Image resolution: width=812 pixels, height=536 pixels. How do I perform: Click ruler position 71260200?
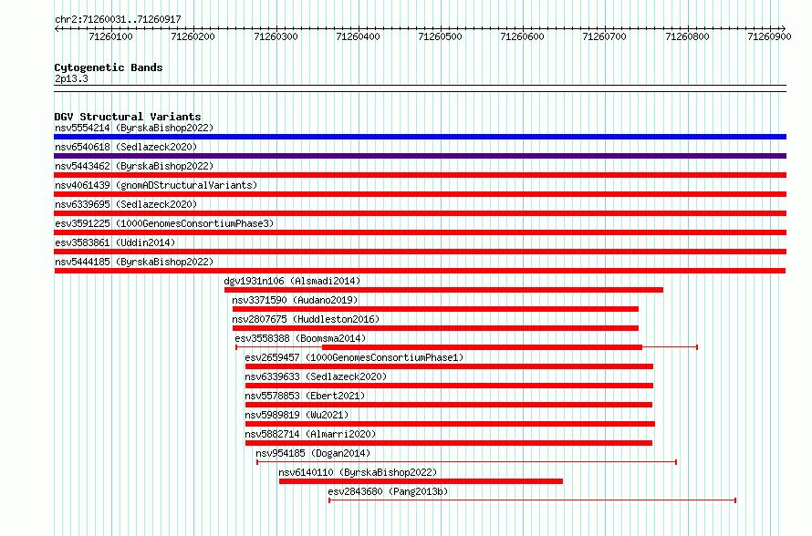click(x=193, y=36)
